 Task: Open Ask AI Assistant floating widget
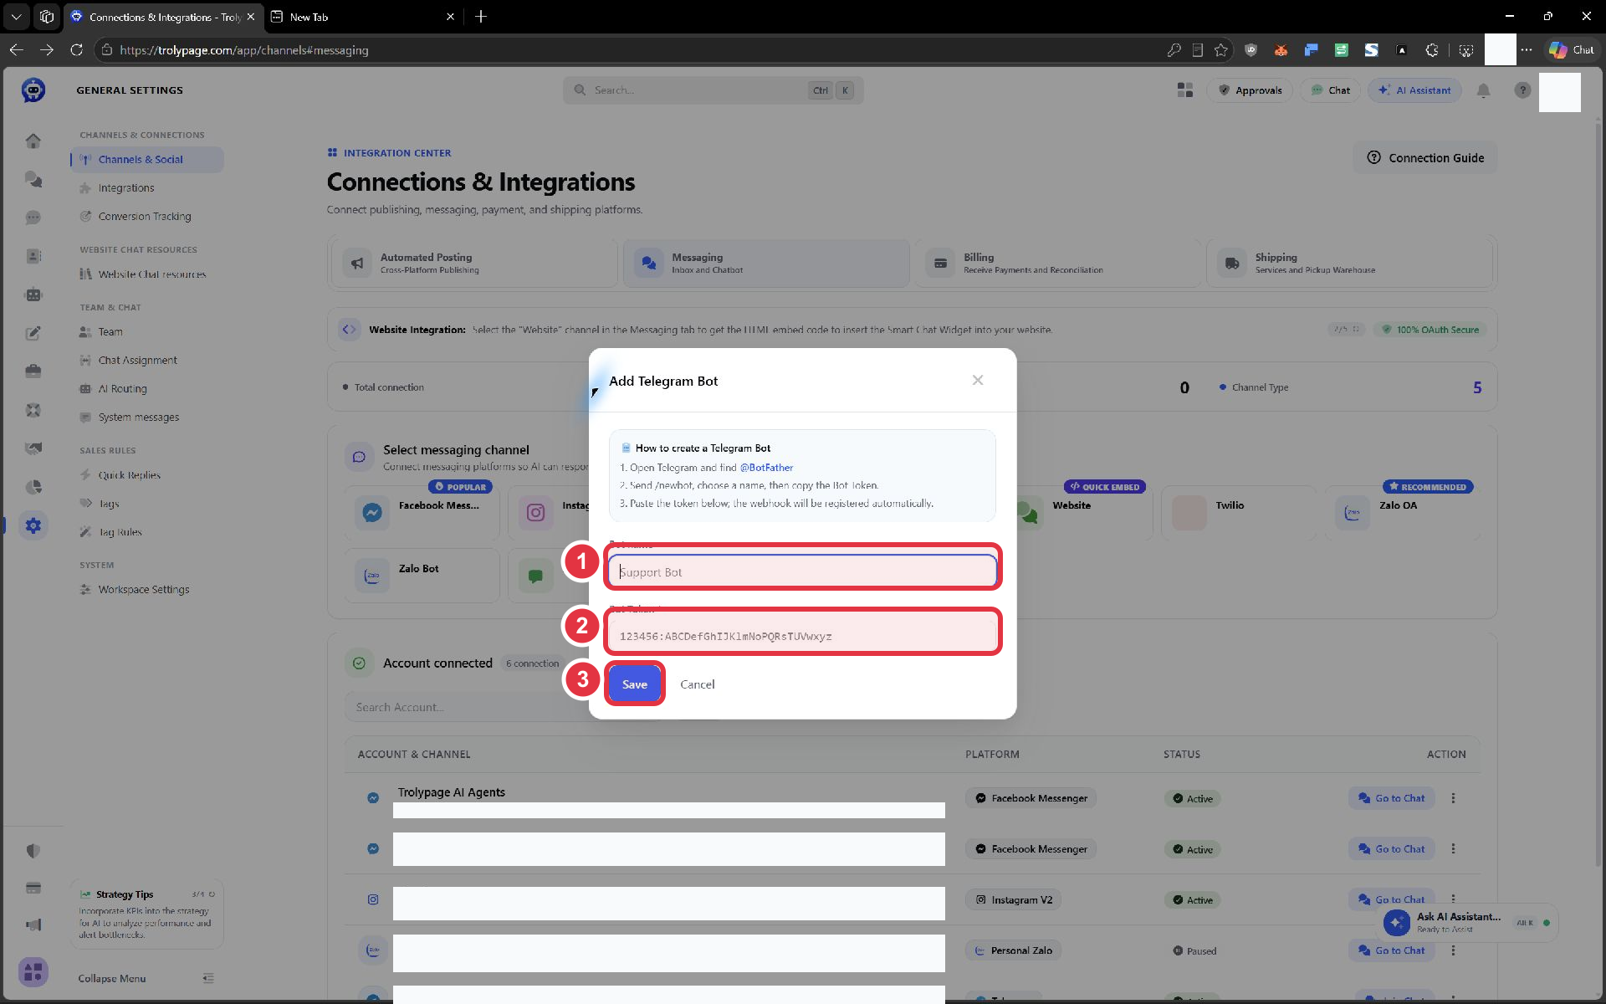click(x=1468, y=923)
